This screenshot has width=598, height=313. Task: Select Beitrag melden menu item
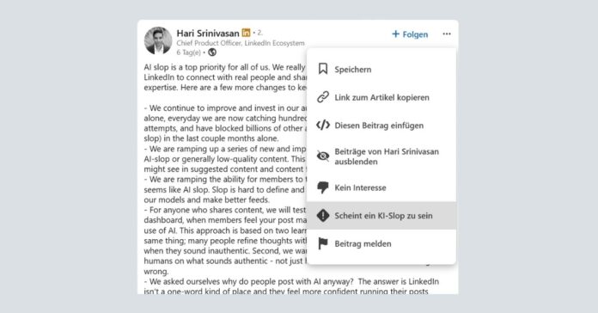point(381,243)
